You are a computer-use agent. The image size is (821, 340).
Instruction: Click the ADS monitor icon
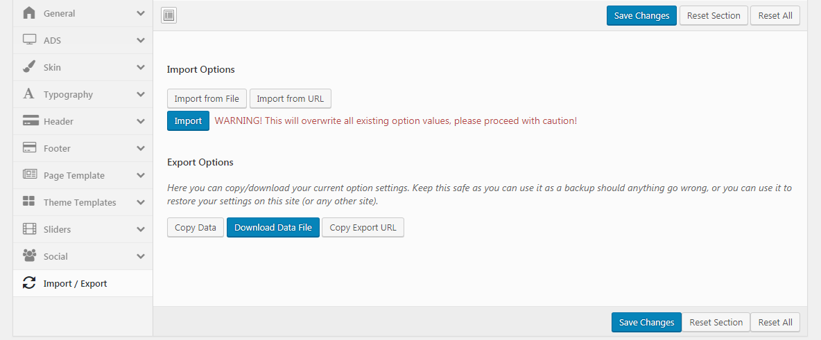(29, 40)
